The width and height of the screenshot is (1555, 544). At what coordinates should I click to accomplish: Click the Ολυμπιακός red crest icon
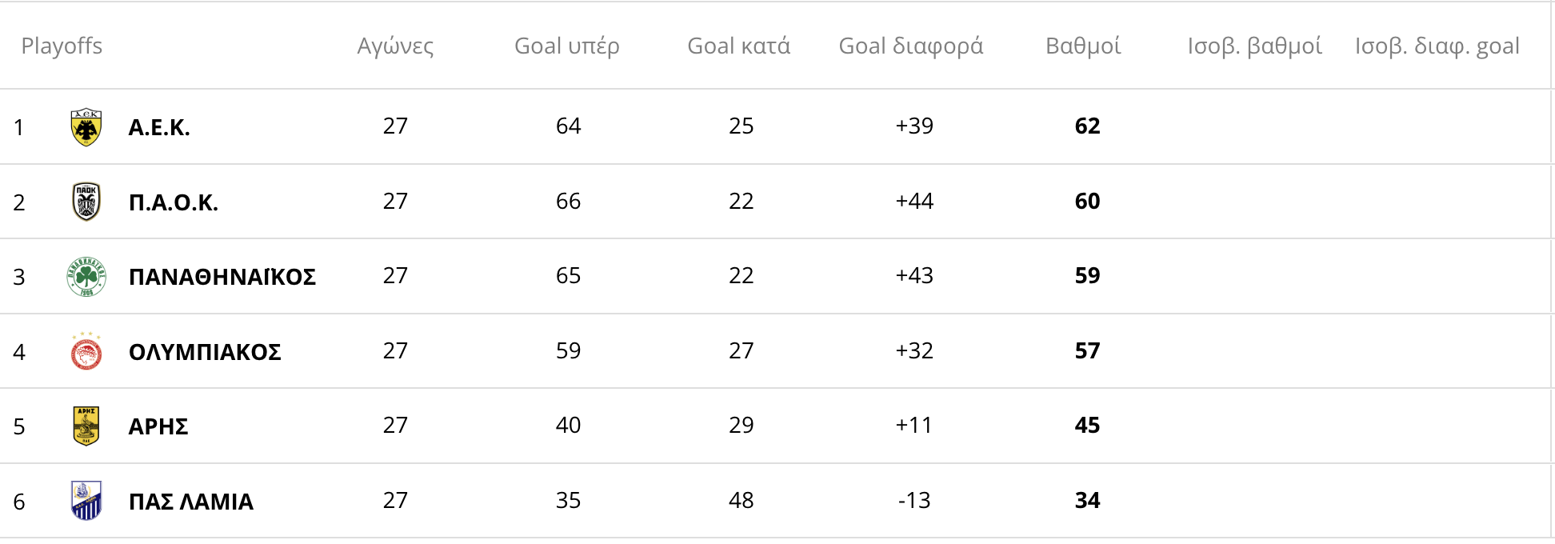pos(86,351)
